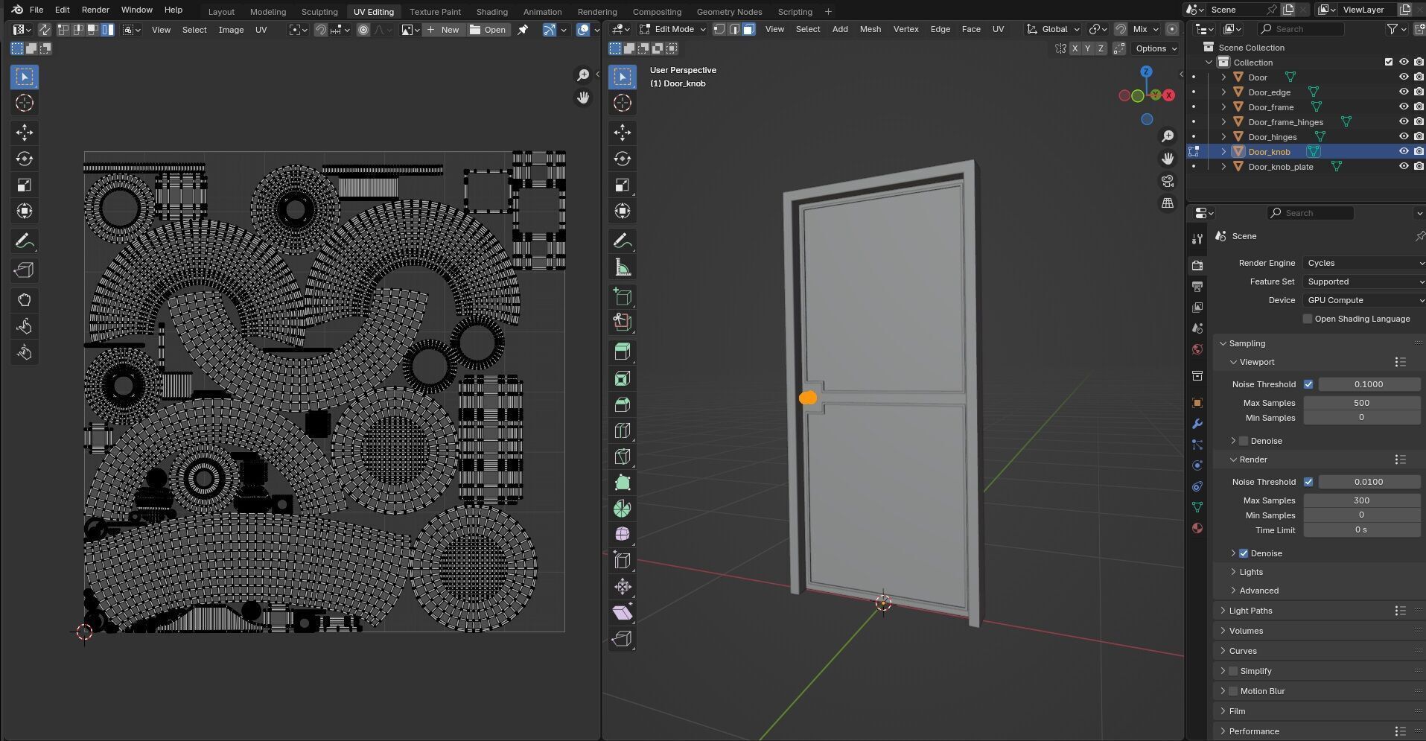Toggle Render Noise Threshold checkbox
This screenshot has width=1426, height=741.
1308,482
